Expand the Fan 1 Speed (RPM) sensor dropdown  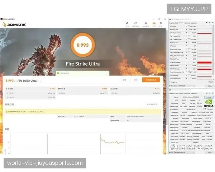tap(186, 39)
